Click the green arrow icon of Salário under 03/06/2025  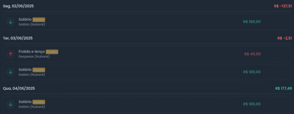pos(11,72)
